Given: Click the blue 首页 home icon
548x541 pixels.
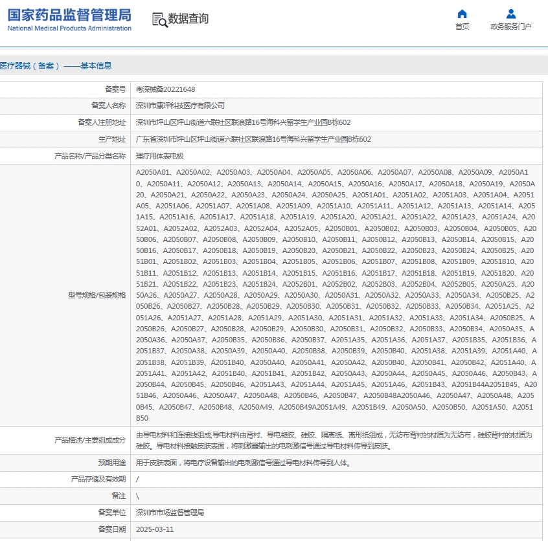Looking at the screenshot, I should pos(462,14).
